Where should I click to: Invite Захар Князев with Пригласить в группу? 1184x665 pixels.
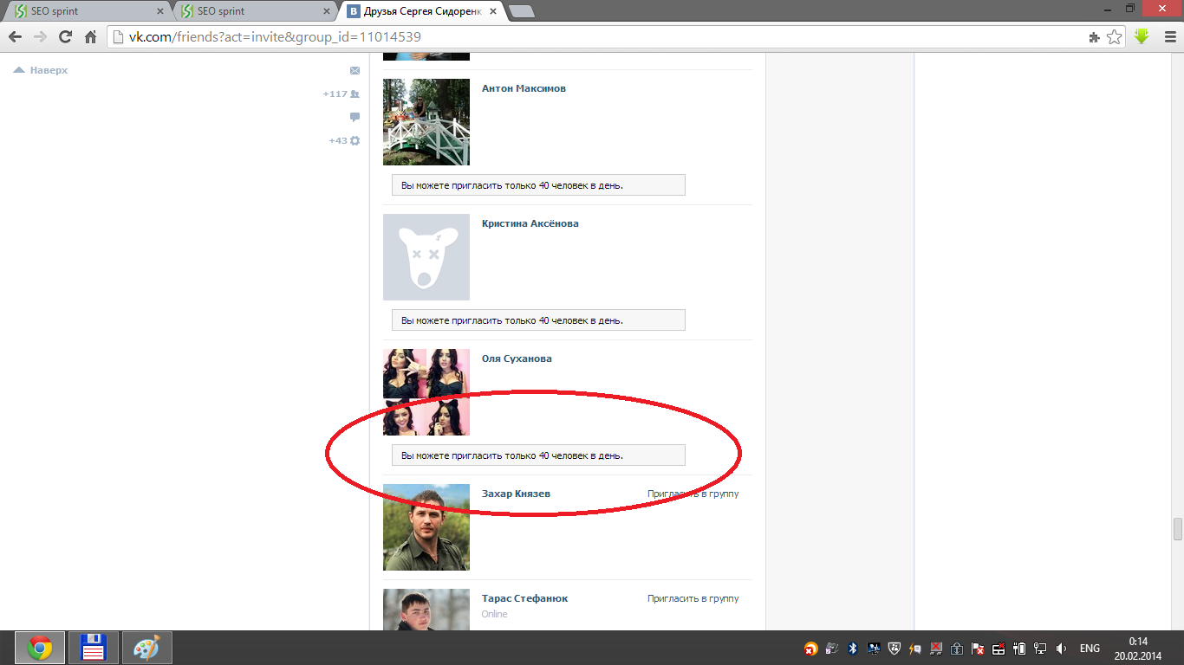(693, 494)
